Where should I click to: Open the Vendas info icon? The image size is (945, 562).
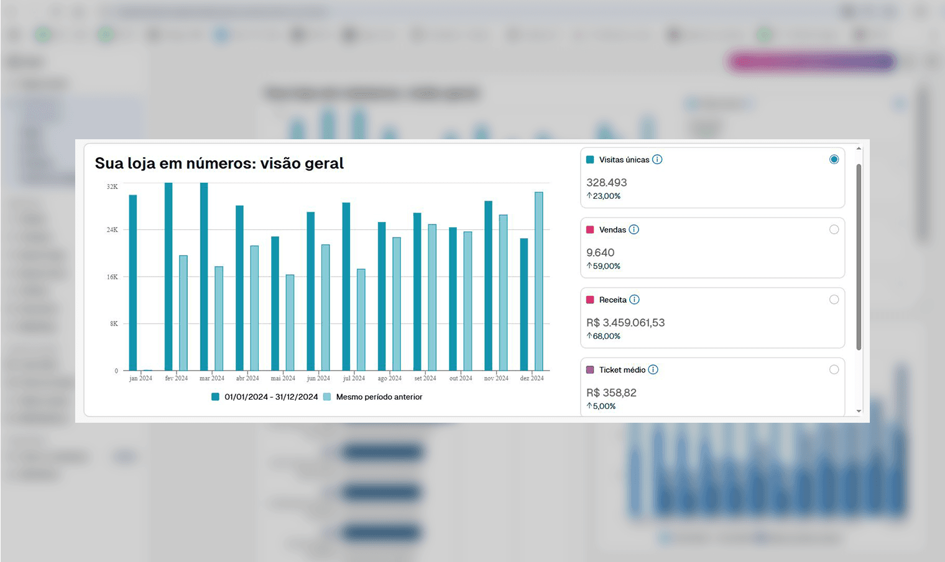click(x=634, y=229)
